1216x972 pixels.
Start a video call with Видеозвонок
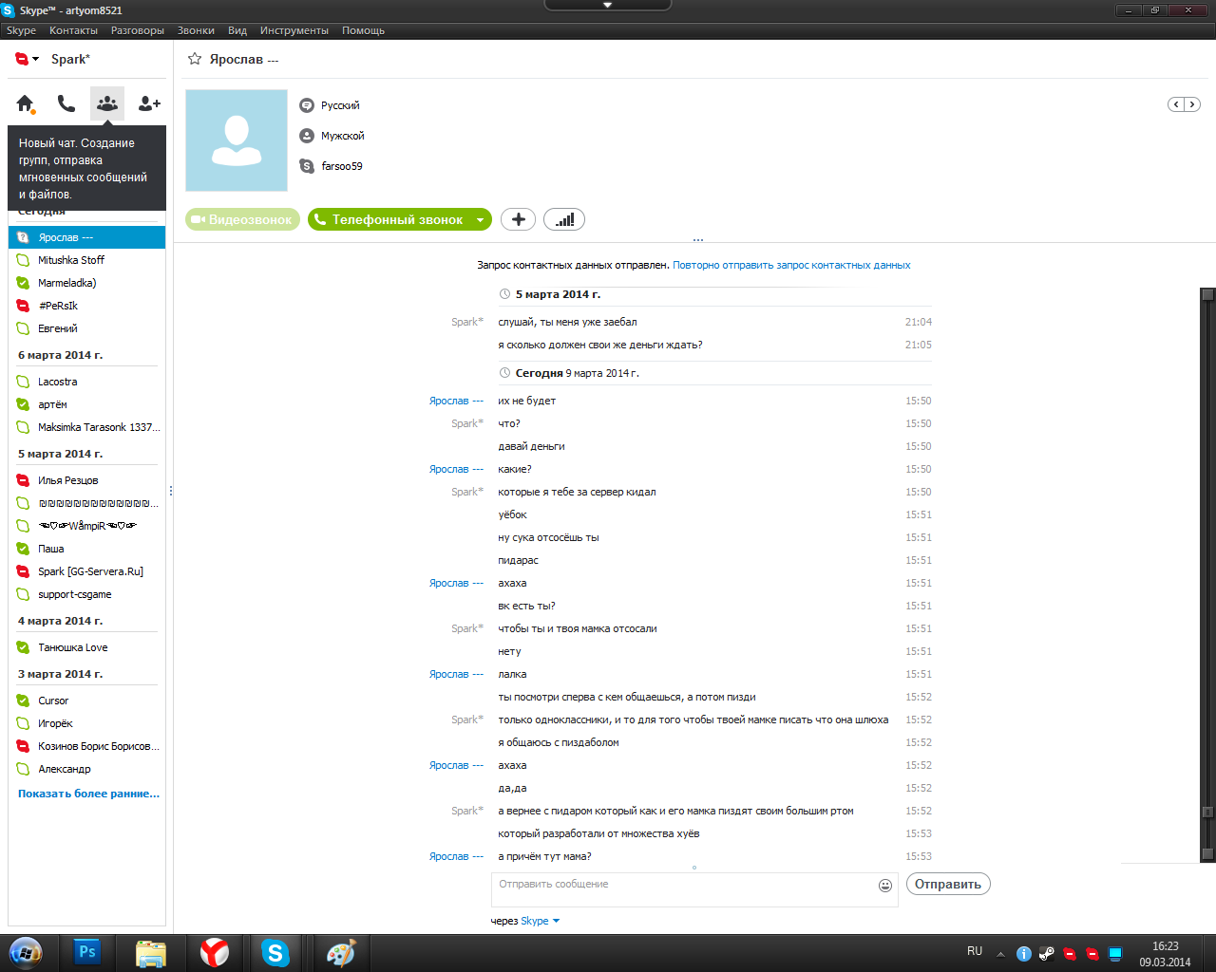click(243, 219)
